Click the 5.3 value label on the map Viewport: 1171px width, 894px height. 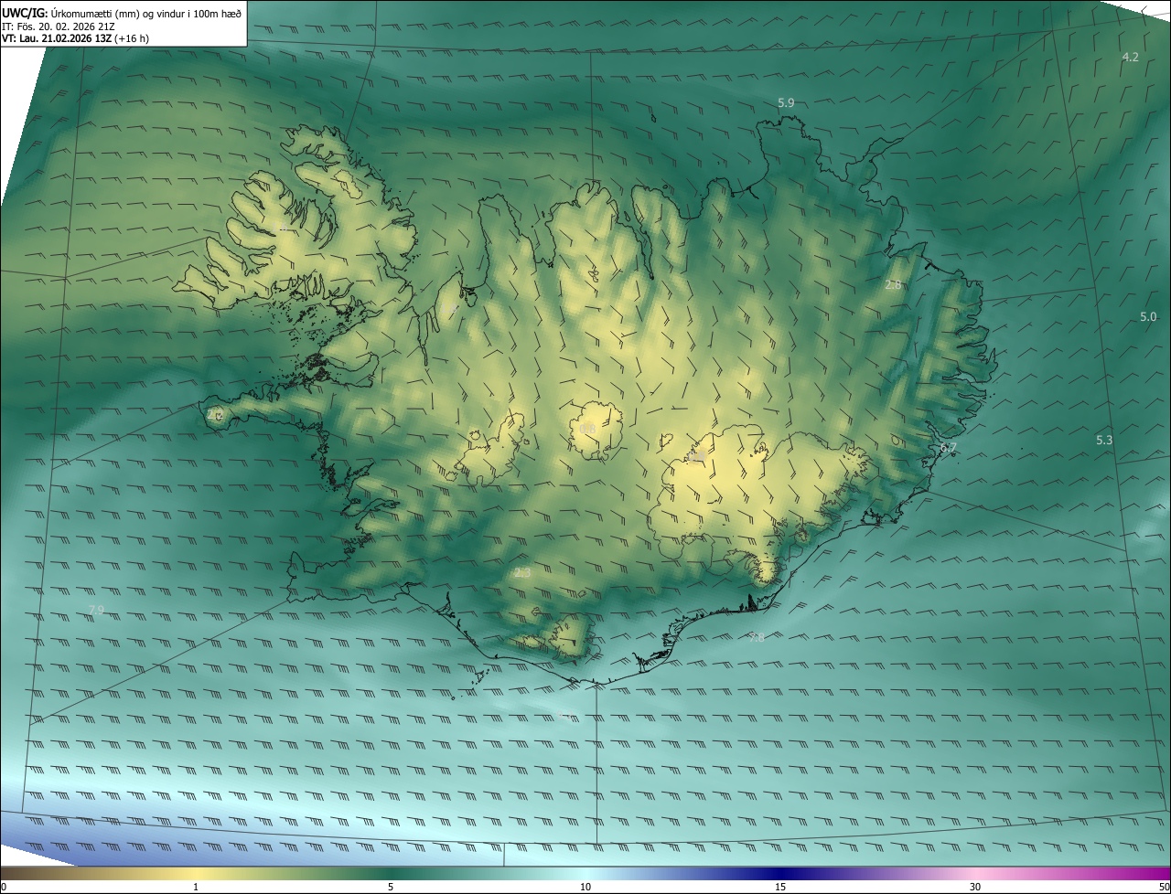click(x=1104, y=441)
